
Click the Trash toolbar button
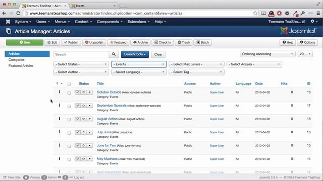point(184,42)
